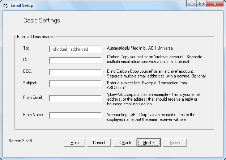
Task: Click the 'Email address headers' group label
Action: (x=36, y=37)
